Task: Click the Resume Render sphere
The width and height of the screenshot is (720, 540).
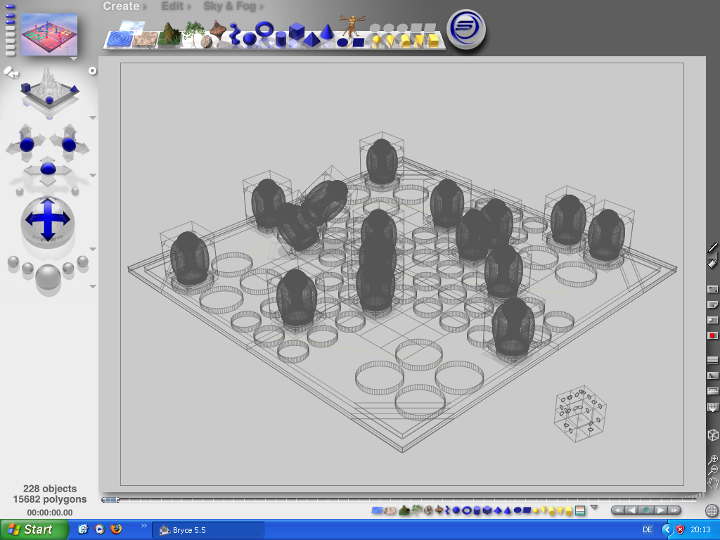Action: point(68,268)
